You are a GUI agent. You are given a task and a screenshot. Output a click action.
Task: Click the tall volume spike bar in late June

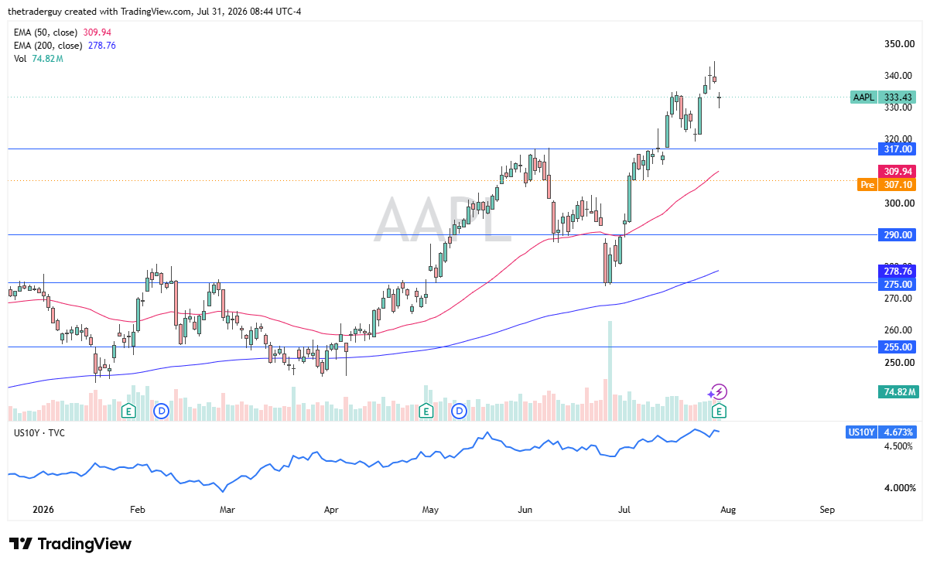tap(610, 371)
